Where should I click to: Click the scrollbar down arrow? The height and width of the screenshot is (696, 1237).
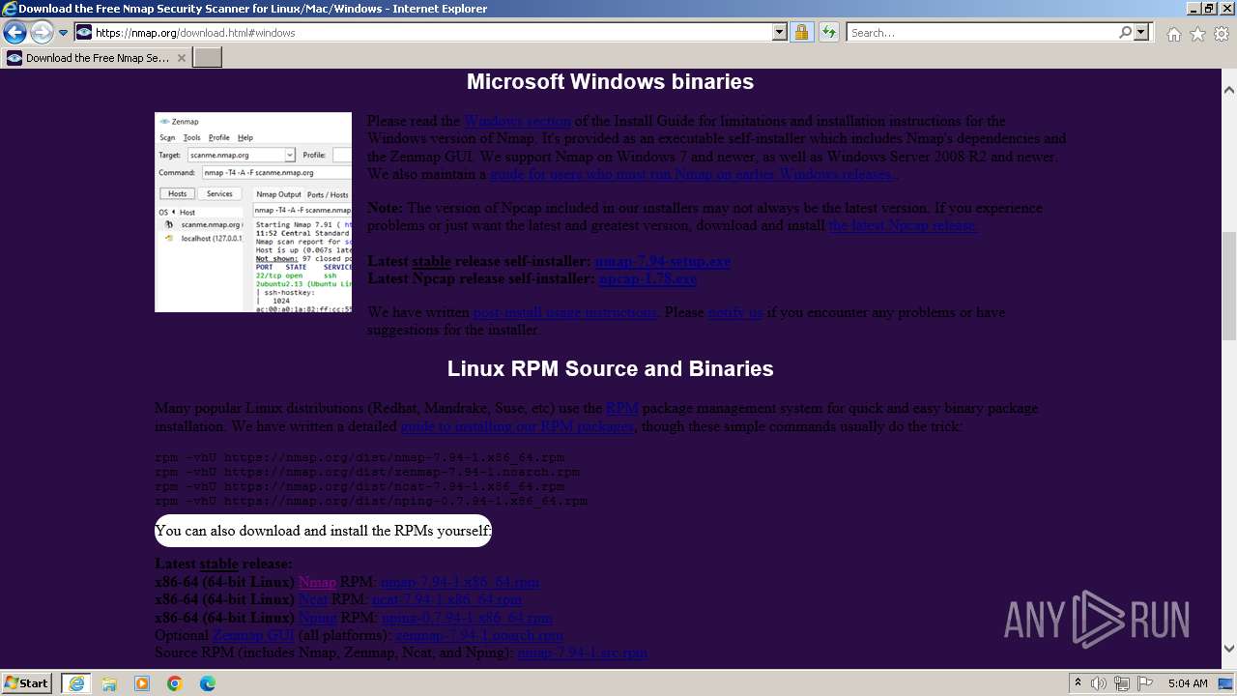(x=1229, y=649)
